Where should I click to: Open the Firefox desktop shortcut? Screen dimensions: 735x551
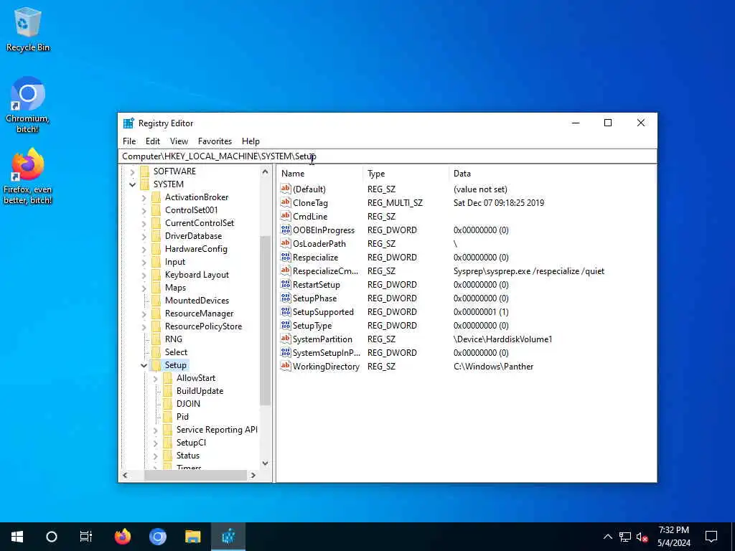pos(27,176)
